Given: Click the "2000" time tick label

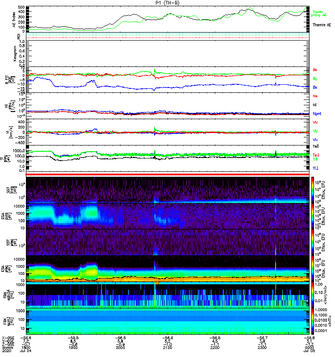Looking at the screenshot, I should pyautogui.click(x=120, y=348).
